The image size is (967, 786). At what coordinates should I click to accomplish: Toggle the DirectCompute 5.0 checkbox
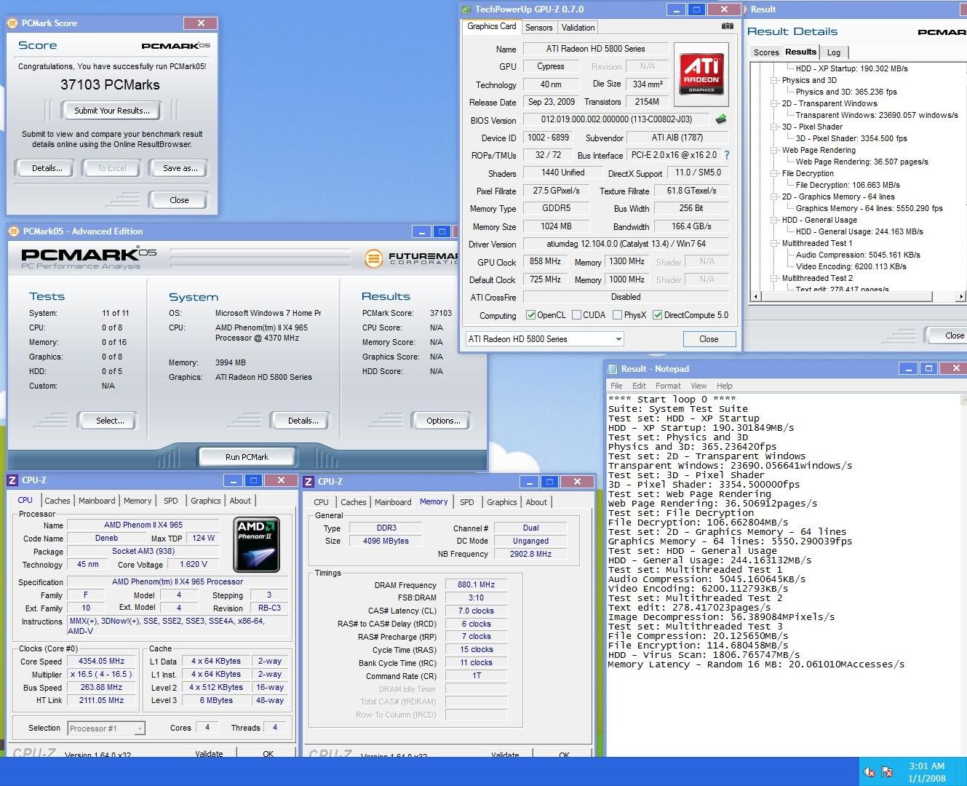(x=657, y=315)
